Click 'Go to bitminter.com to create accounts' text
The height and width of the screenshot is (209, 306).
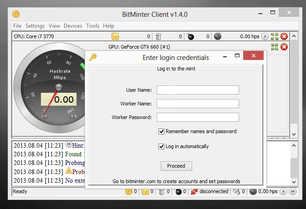point(176,181)
